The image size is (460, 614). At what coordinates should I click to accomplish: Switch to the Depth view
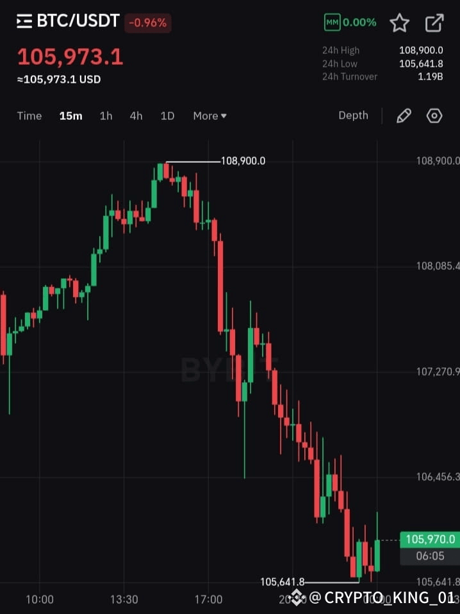click(353, 115)
